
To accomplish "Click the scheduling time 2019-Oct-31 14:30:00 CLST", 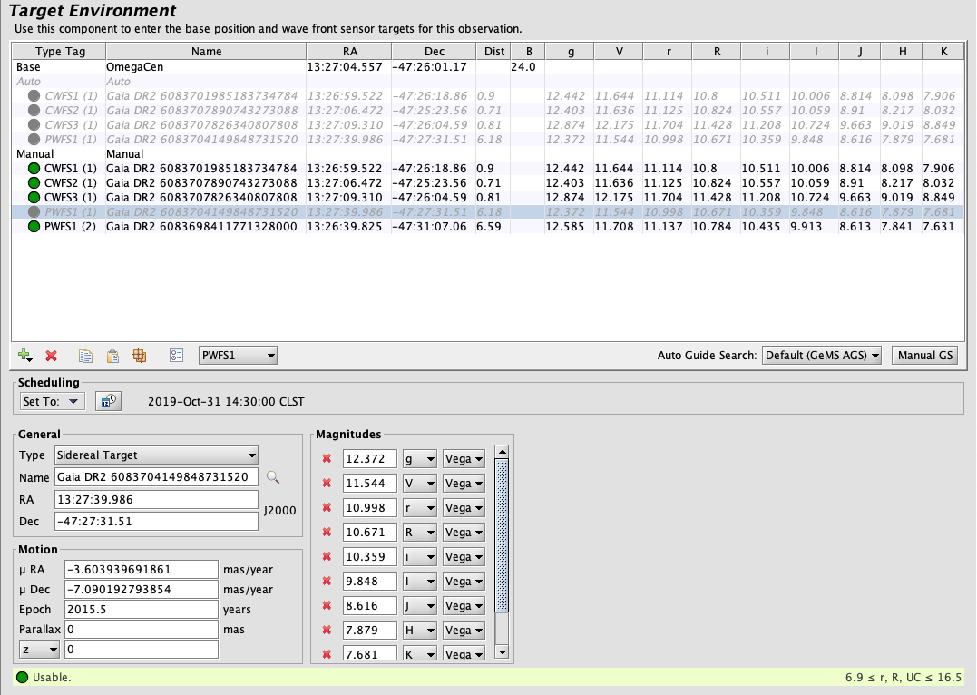I will 226,401.
